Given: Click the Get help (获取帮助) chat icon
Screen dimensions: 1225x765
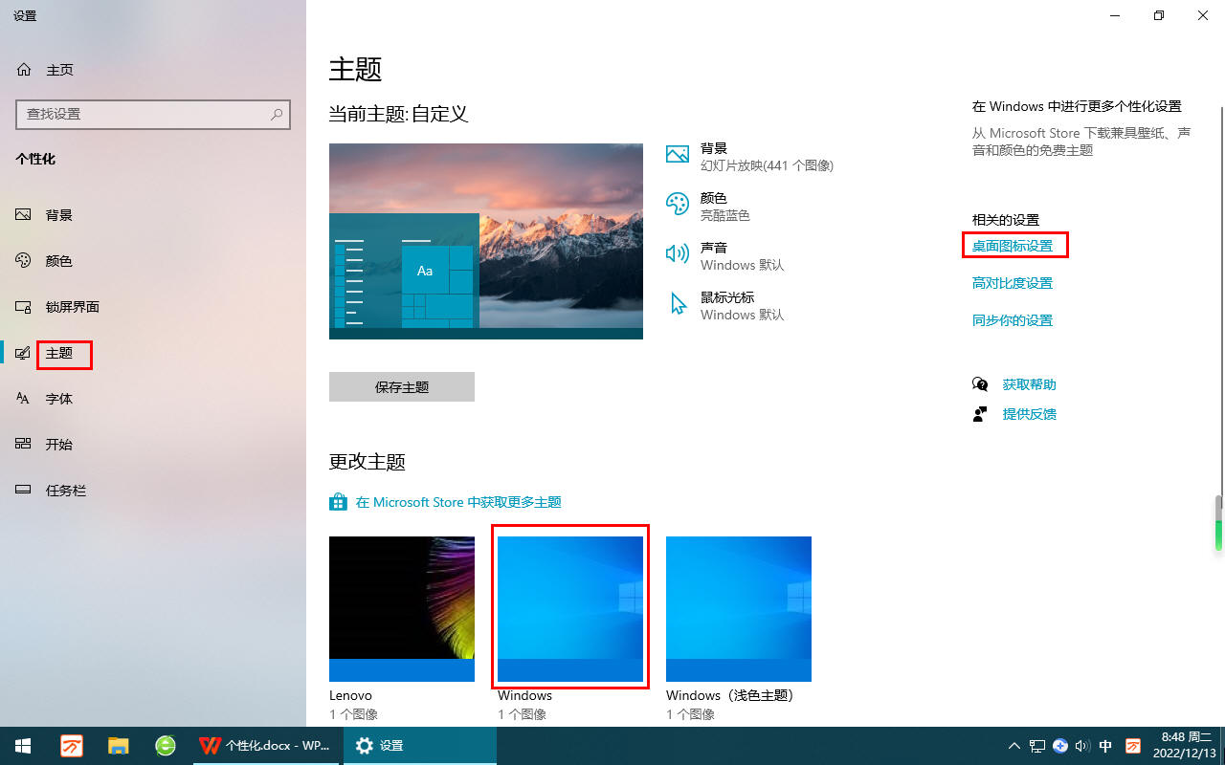Looking at the screenshot, I should [x=980, y=384].
